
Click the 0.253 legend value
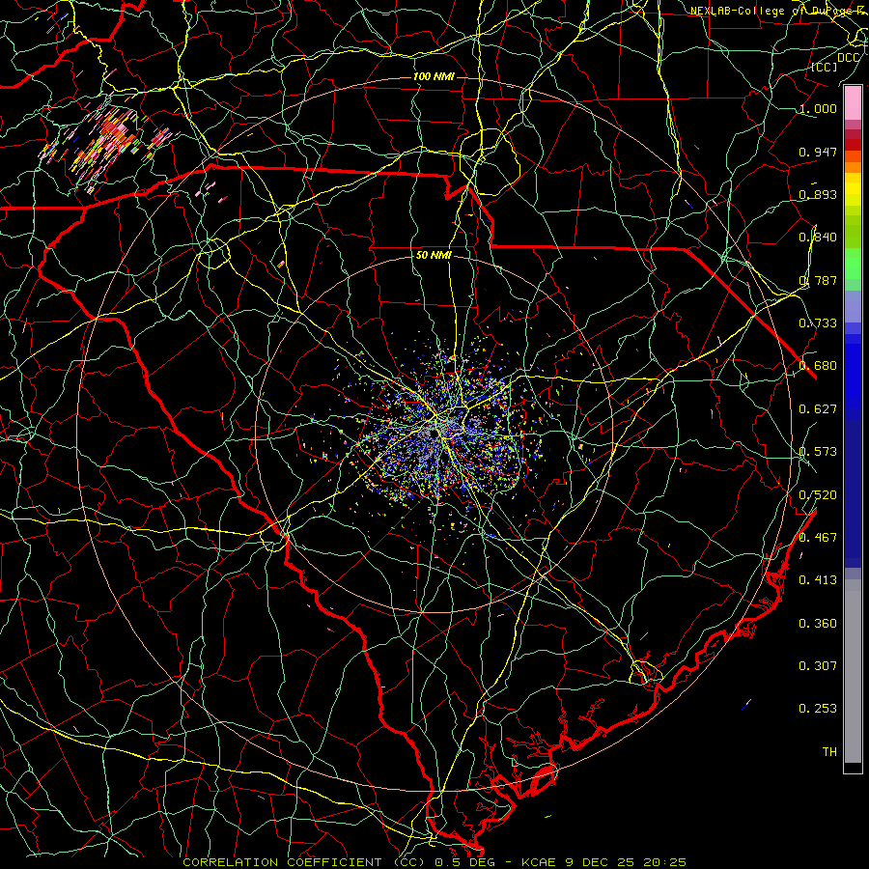coord(818,709)
